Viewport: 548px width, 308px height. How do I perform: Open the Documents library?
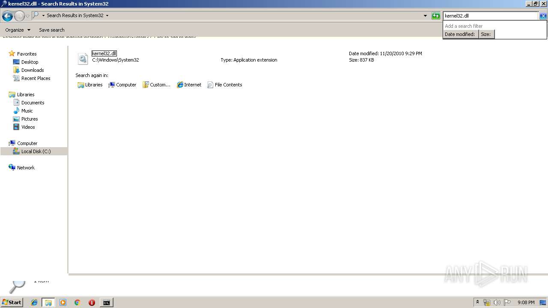coord(33,103)
